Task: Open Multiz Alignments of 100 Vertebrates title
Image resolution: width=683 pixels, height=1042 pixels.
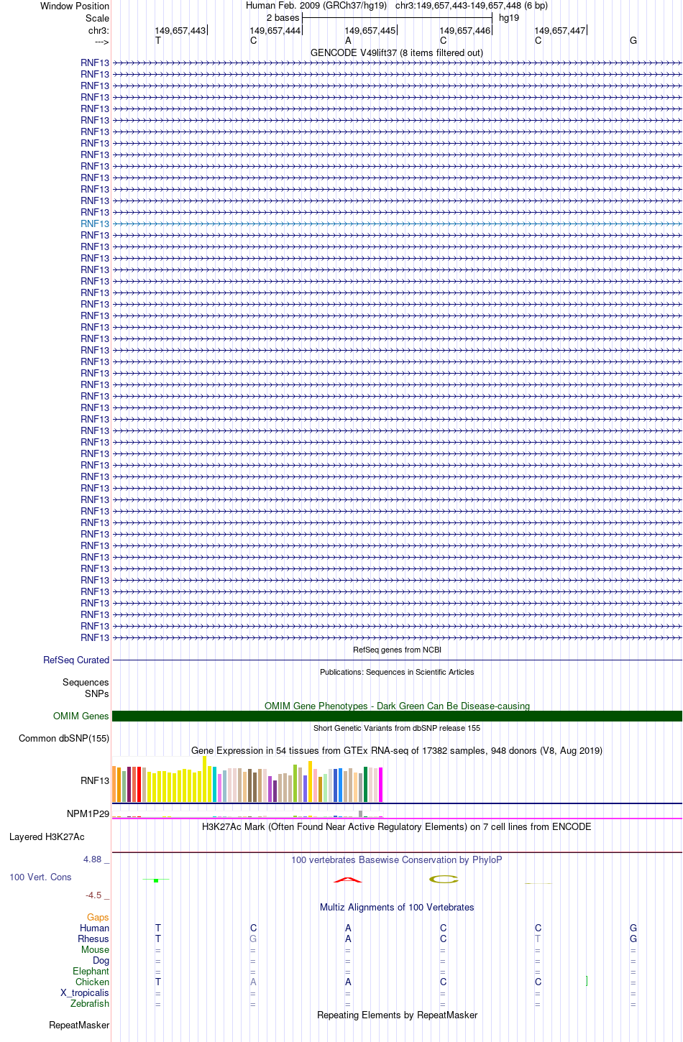Action: (x=397, y=907)
